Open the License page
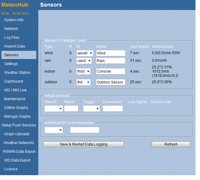This screenshot has height=180, width=200. point(11,169)
